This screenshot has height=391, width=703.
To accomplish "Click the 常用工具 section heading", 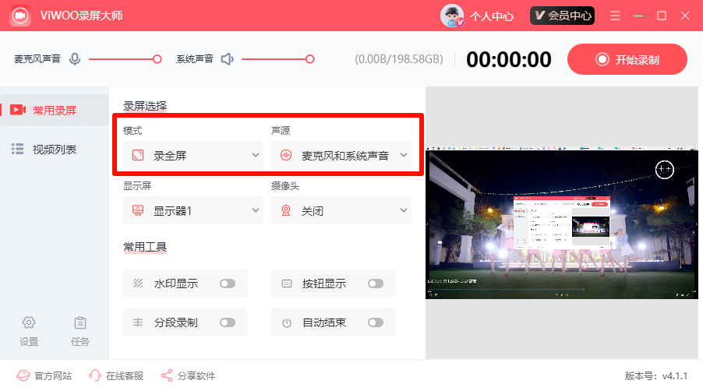I will (x=145, y=247).
